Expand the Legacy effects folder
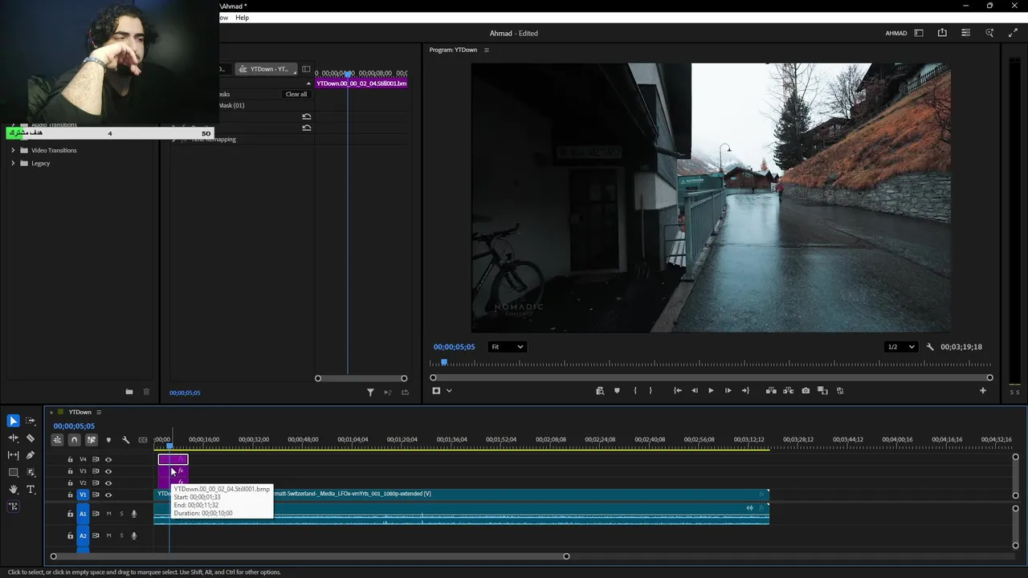Screen dimensions: 1028x578 pos(13,163)
